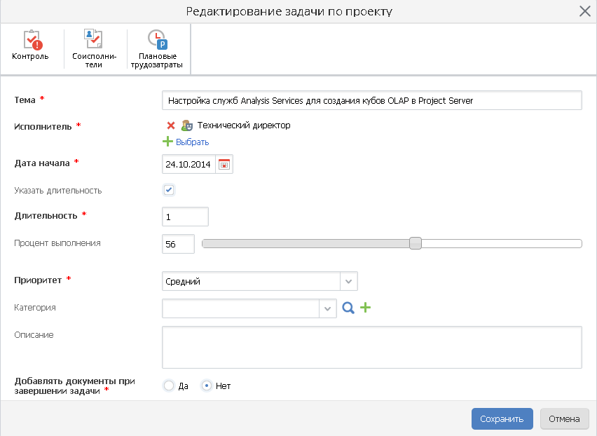The width and height of the screenshot is (597, 436).
Task: Remove Технический директор with red cross
Action: [171, 125]
